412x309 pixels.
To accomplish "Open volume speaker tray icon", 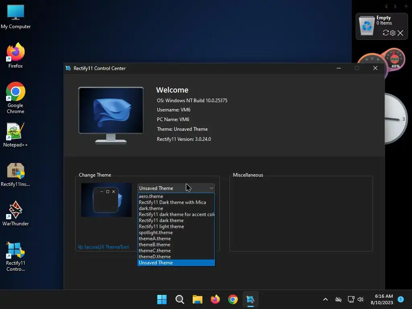I will coord(360,299).
